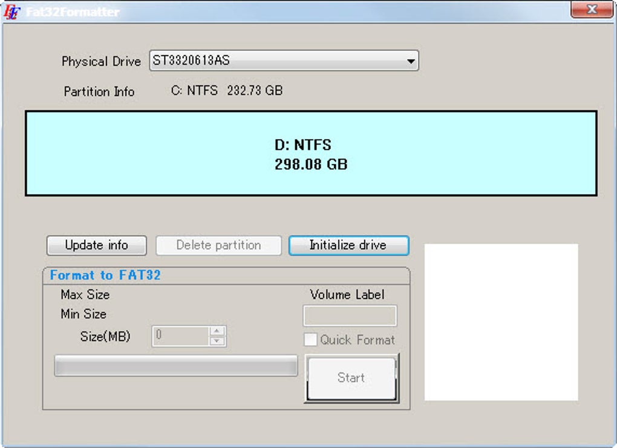Click the Format to FAT32 group heading
Viewport: 617px width, 448px height.
[x=105, y=275]
